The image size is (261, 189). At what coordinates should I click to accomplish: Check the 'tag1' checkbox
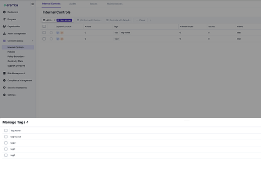coord(6,149)
